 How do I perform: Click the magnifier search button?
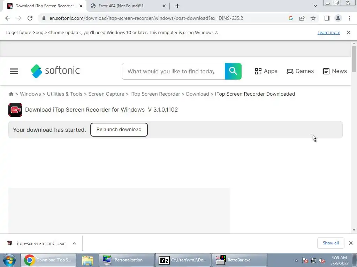233,71
